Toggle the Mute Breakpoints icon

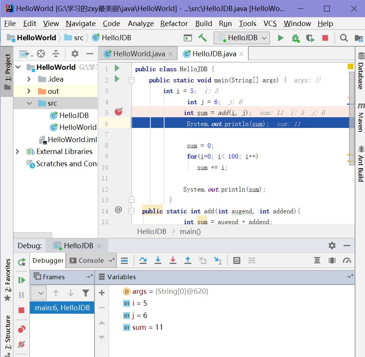coord(22,344)
